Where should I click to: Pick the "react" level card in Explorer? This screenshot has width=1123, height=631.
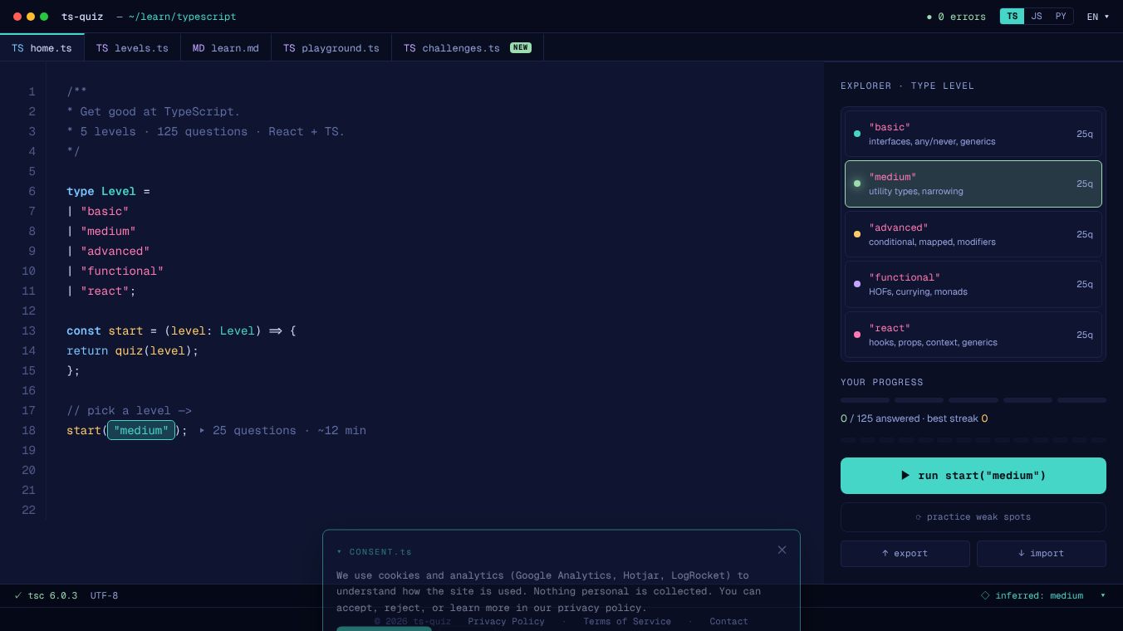pos(973,335)
